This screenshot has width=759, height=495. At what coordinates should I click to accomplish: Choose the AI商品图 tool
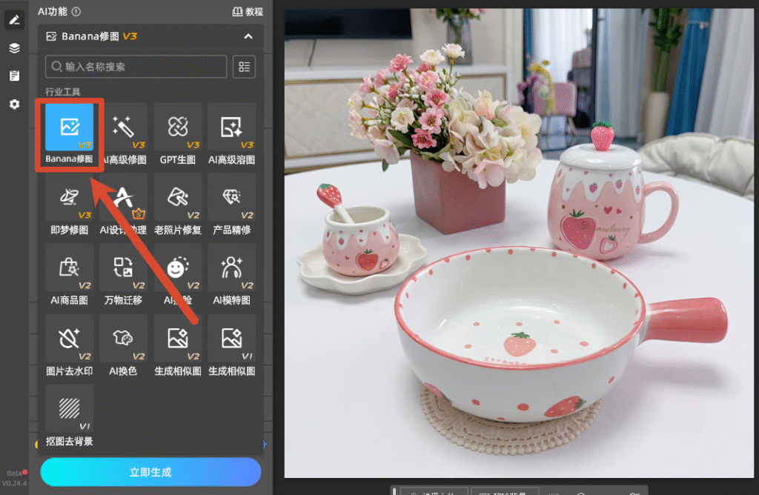69,275
